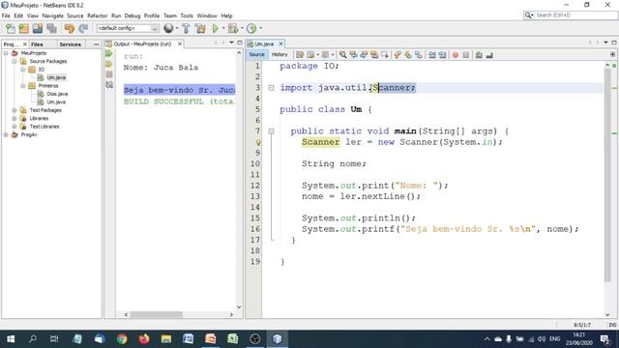Click the Save All toolbar icon
This screenshot has height=348, width=619.
click(51, 28)
